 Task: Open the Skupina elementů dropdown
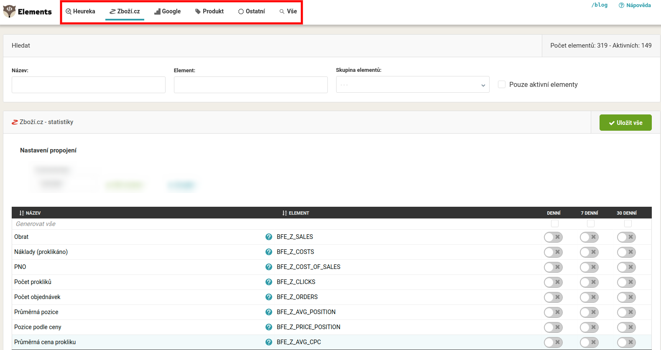click(413, 84)
